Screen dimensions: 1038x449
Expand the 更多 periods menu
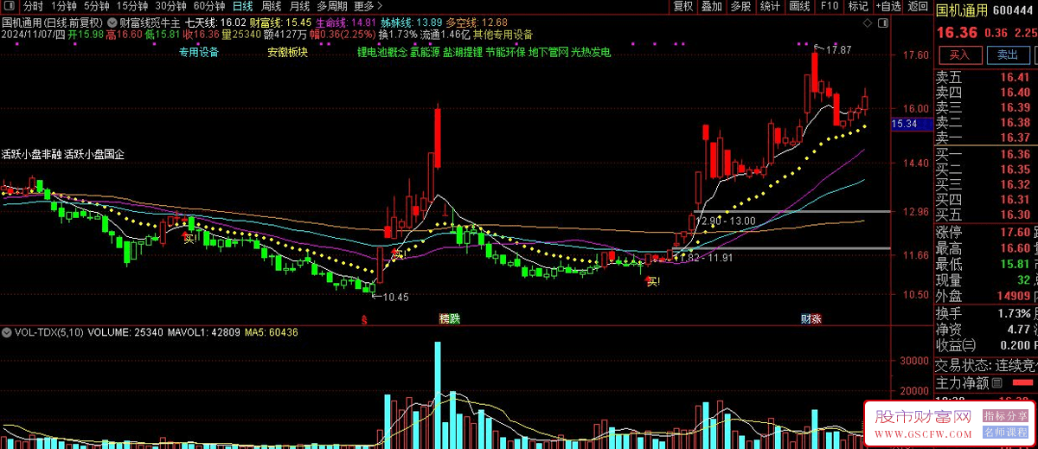click(368, 6)
